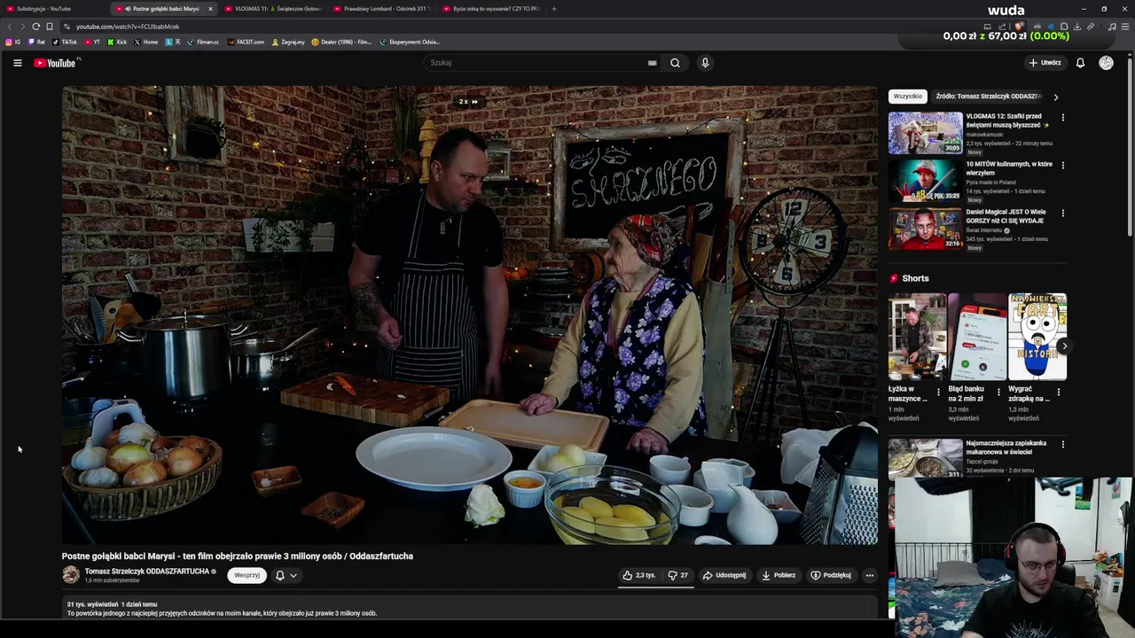
Task: Open the X Home bookmark
Action: click(146, 42)
